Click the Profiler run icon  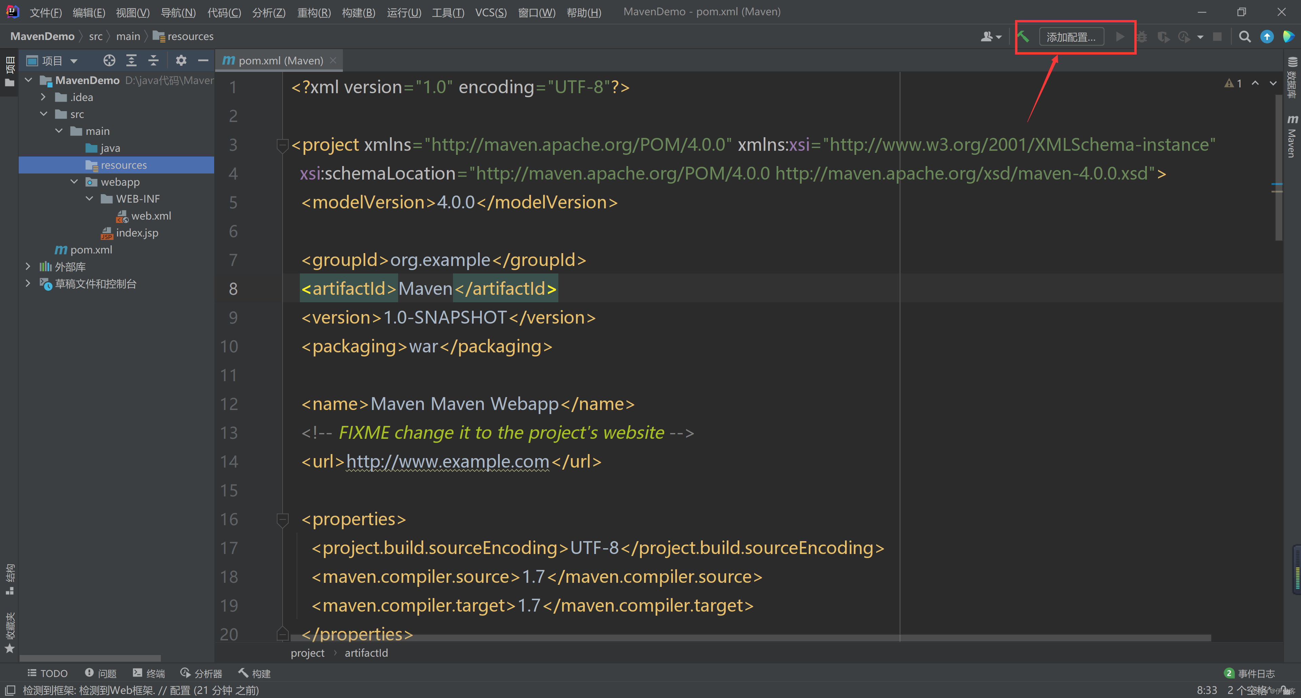click(1184, 37)
